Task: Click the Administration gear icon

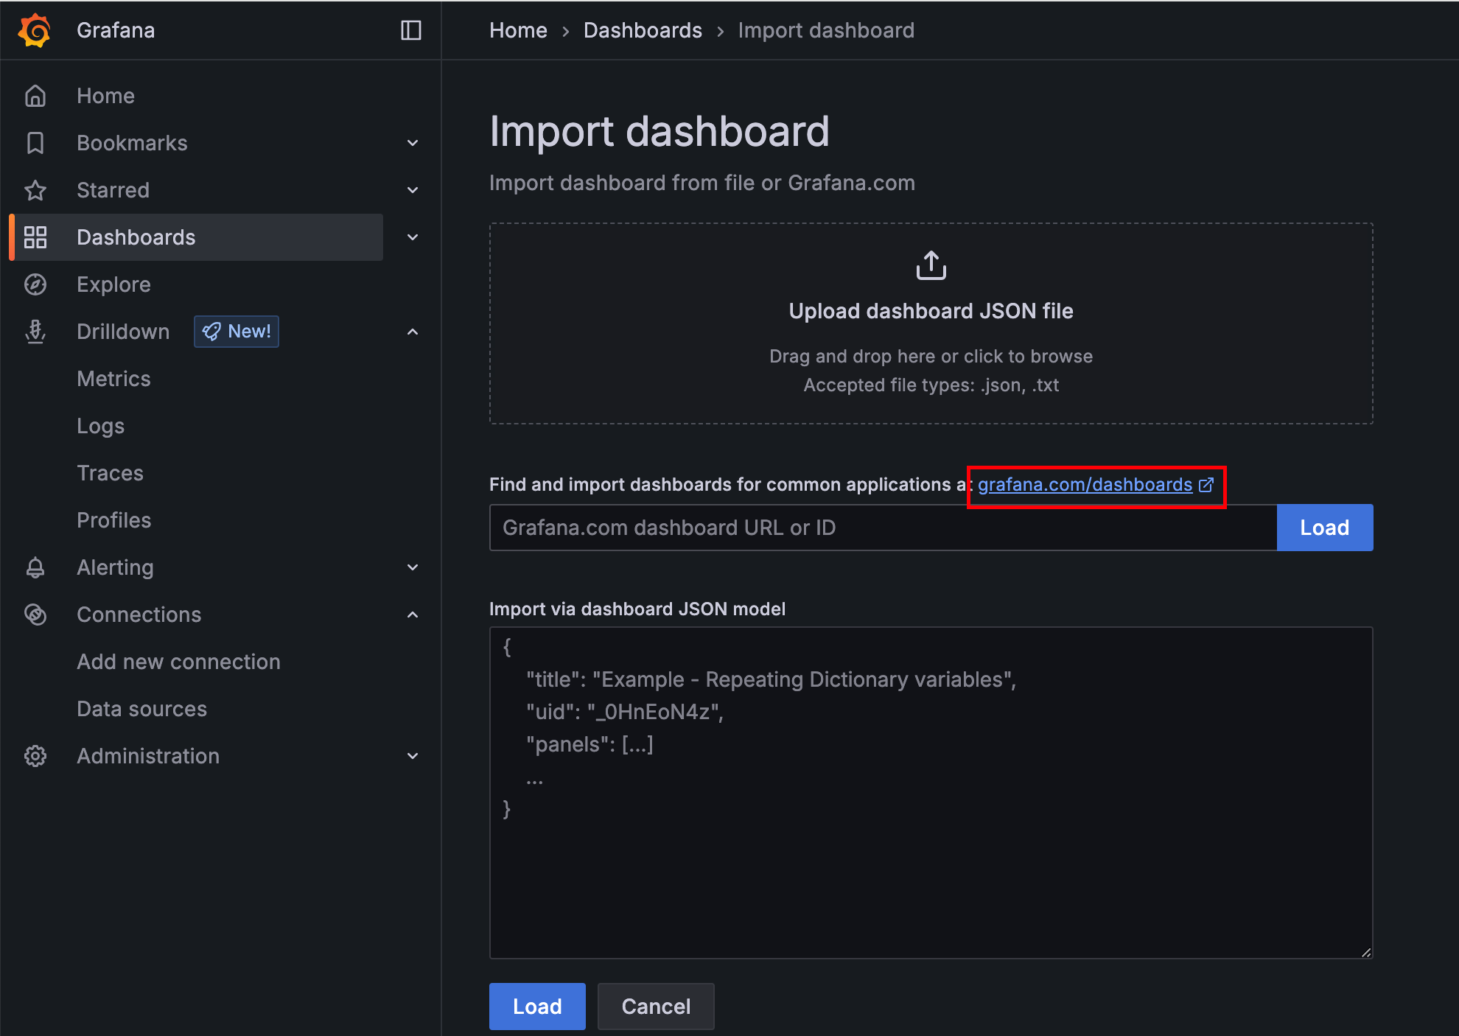Action: pos(35,756)
